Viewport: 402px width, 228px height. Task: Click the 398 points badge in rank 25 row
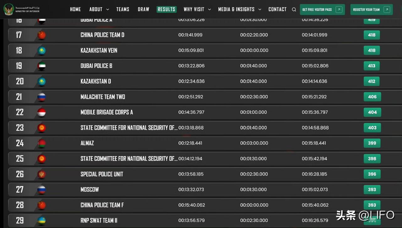(x=372, y=159)
